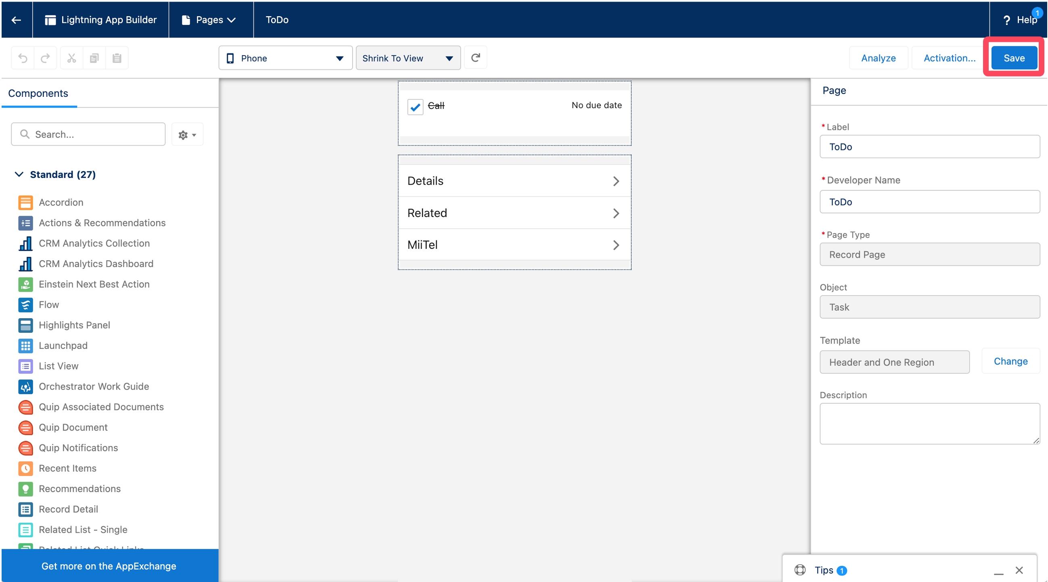
Task: Click the Page properties heading
Action: 834,90
